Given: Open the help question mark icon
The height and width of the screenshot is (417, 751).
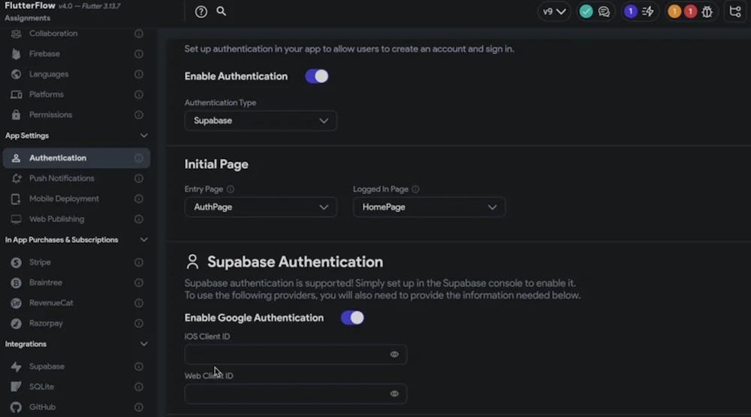Looking at the screenshot, I should [x=201, y=11].
